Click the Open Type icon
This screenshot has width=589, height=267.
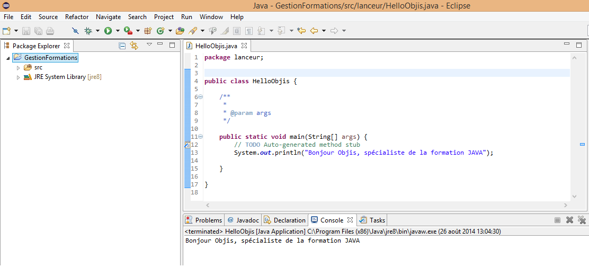(180, 31)
